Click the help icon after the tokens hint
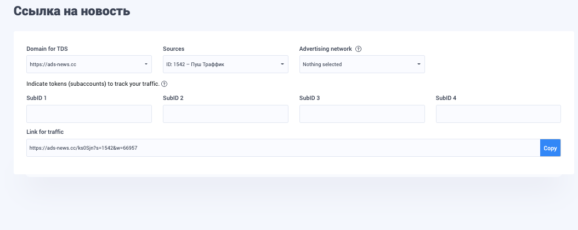 pyautogui.click(x=164, y=84)
